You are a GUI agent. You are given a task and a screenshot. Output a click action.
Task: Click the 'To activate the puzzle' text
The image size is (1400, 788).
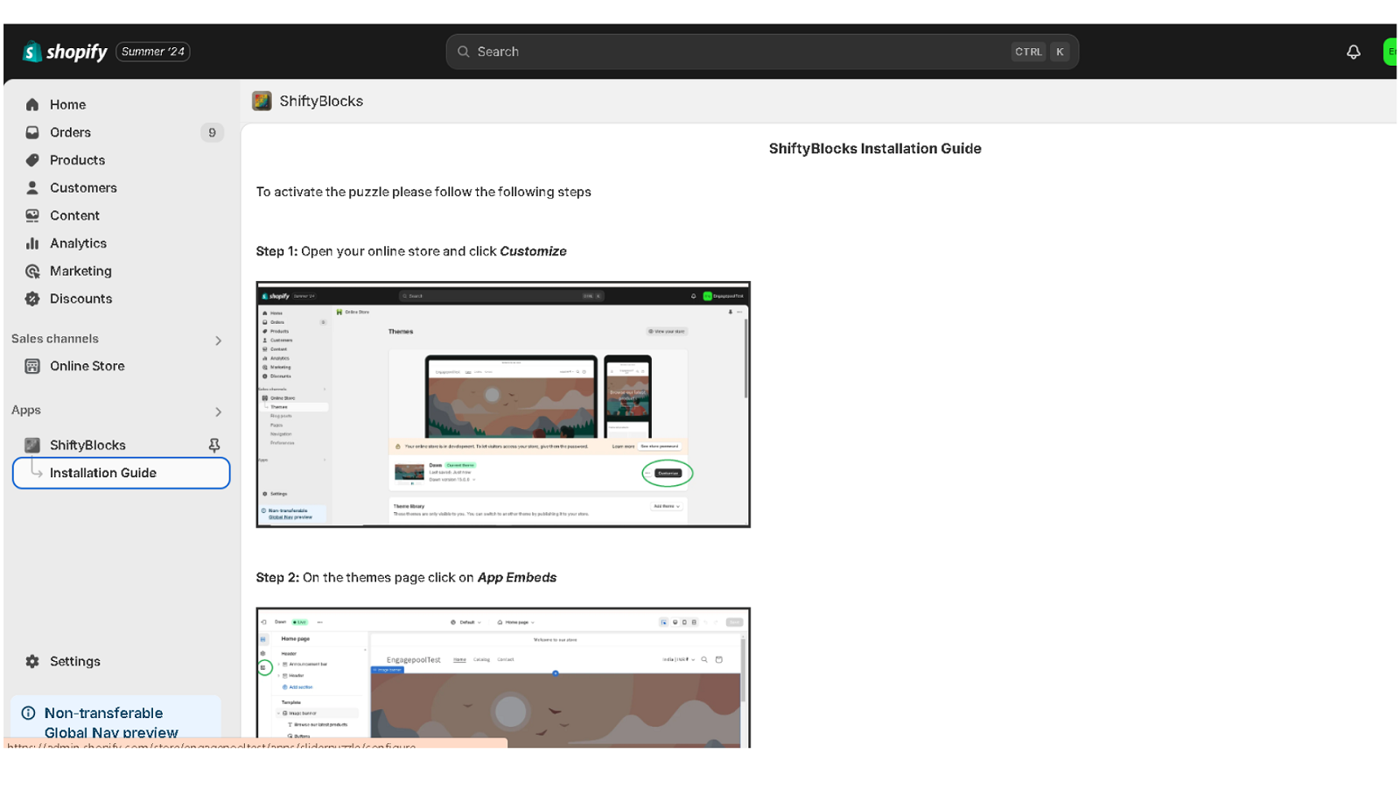[423, 192]
